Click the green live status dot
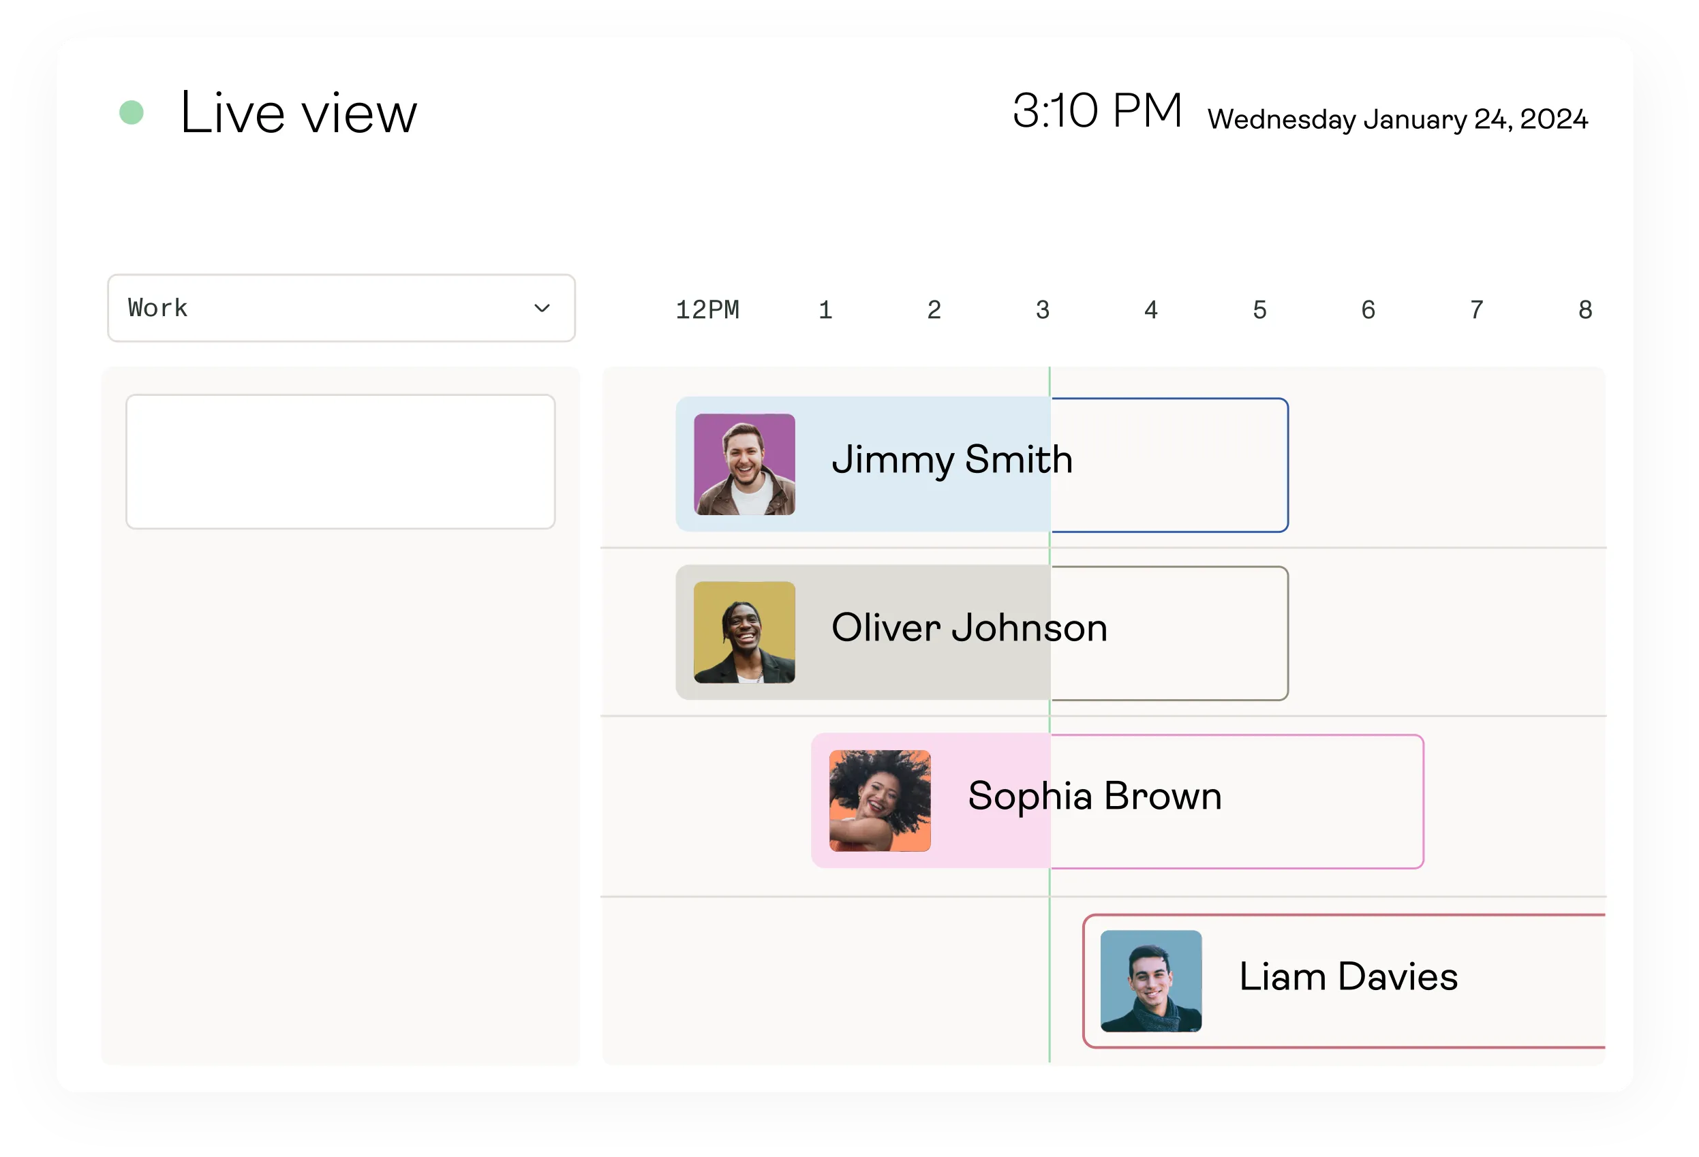 click(x=132, y=112)
